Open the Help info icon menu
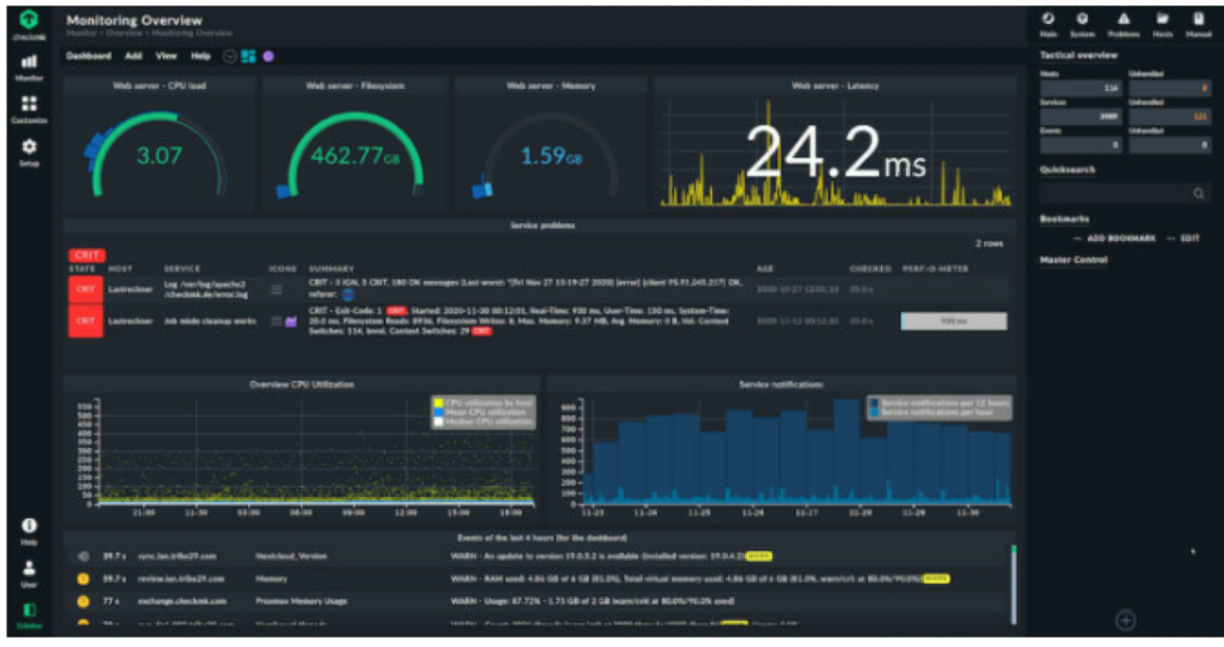The image size is (1224, 647). pos(29,531)
